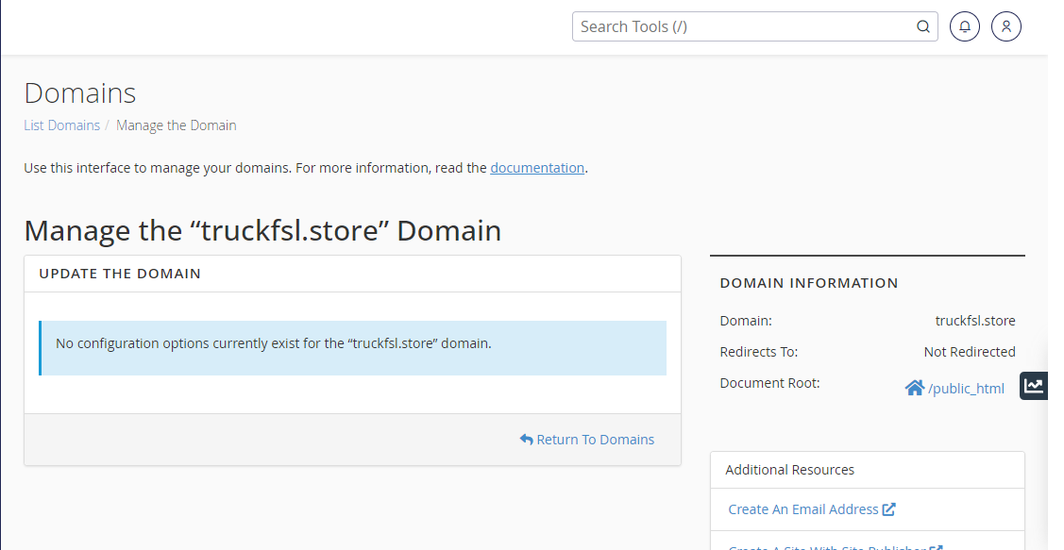Select the truckfsl.store value in Domain Information

pyautogui.click(x=975, y=321)
